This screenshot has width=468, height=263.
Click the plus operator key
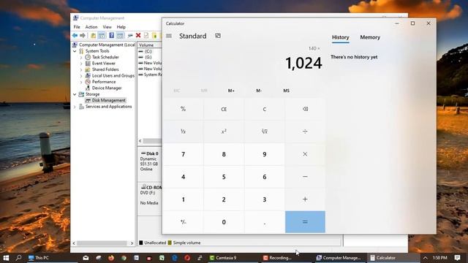[x=305, y=199]
